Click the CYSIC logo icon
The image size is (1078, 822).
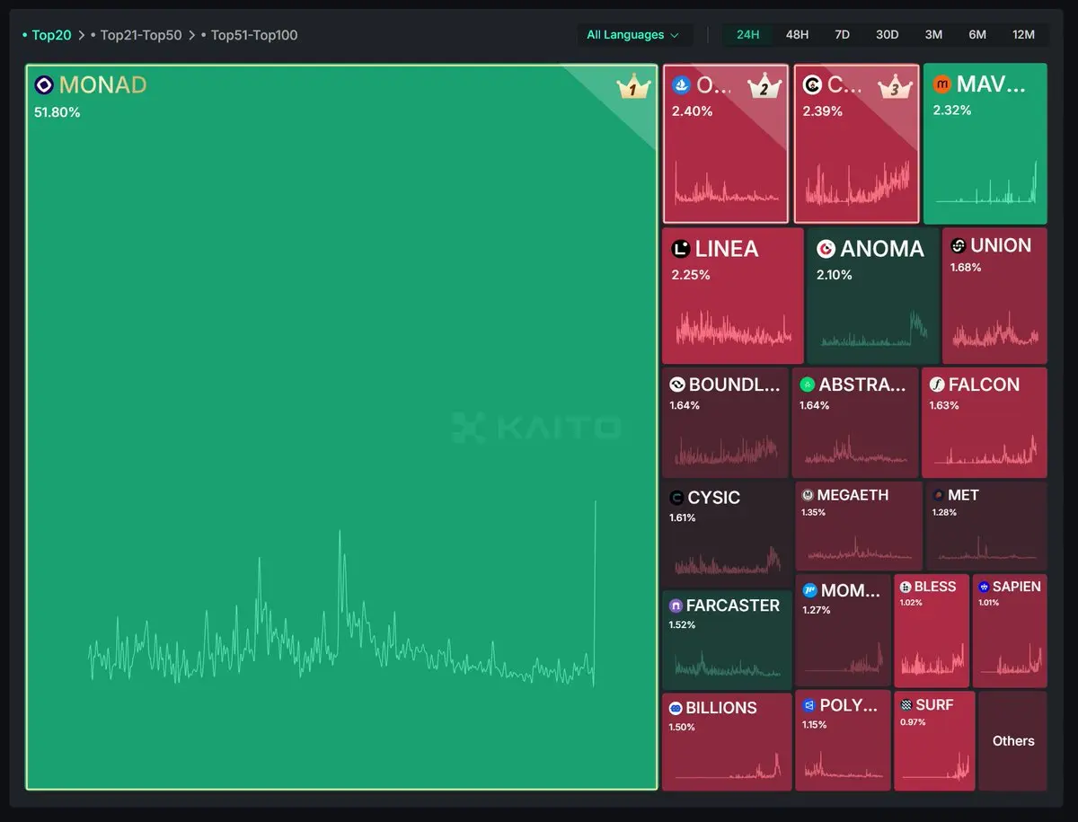pyautogui.click(x=676, y=498)
